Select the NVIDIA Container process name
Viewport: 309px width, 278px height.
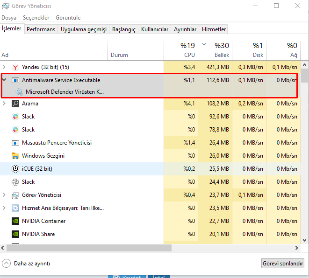(x=43, y=221)
